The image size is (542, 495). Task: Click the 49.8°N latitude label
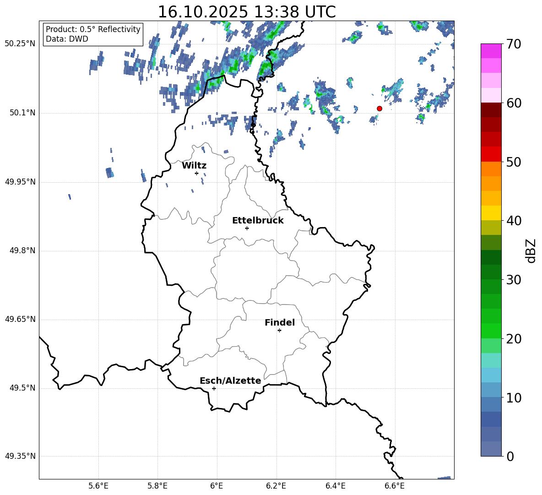[x=23, y=250]
